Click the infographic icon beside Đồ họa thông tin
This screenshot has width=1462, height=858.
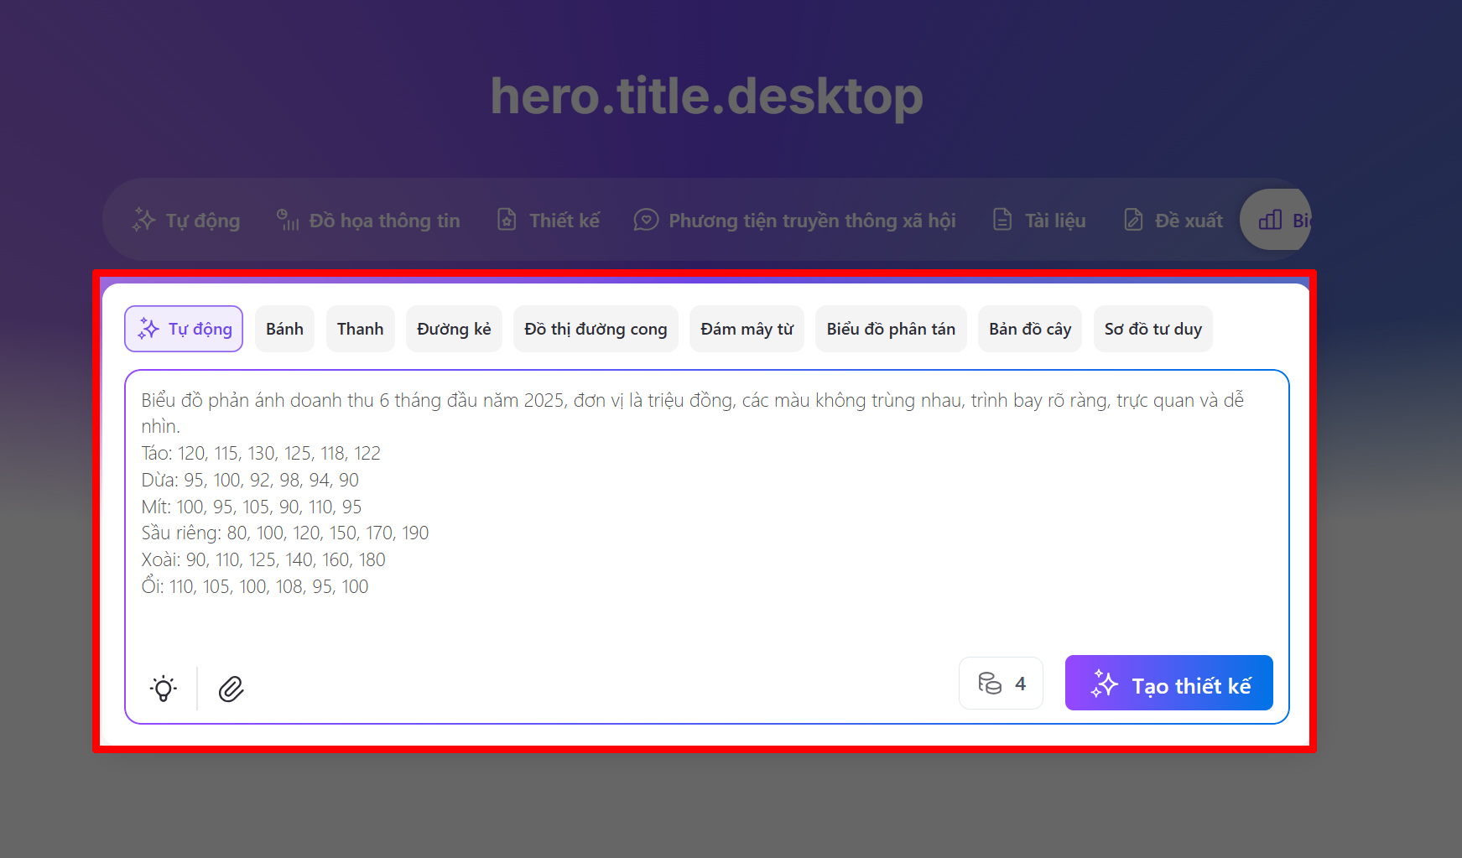(x=288, y=220)
